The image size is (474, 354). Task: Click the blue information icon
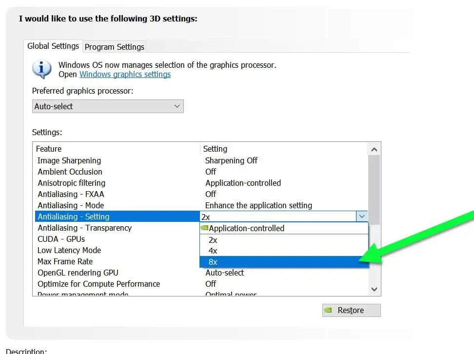click(42, 69)
